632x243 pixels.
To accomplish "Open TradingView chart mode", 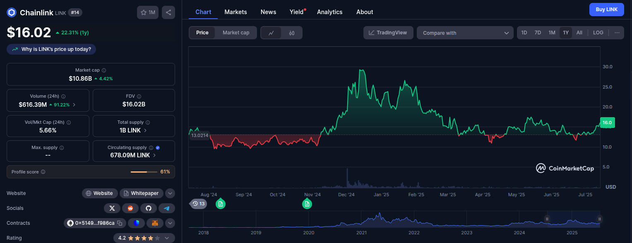I will 388,33.
